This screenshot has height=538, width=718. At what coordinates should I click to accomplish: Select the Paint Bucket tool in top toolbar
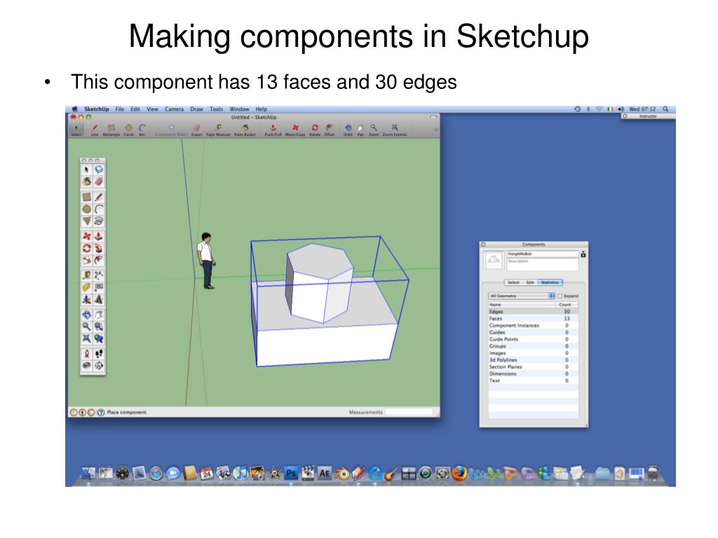click(245, 130)
